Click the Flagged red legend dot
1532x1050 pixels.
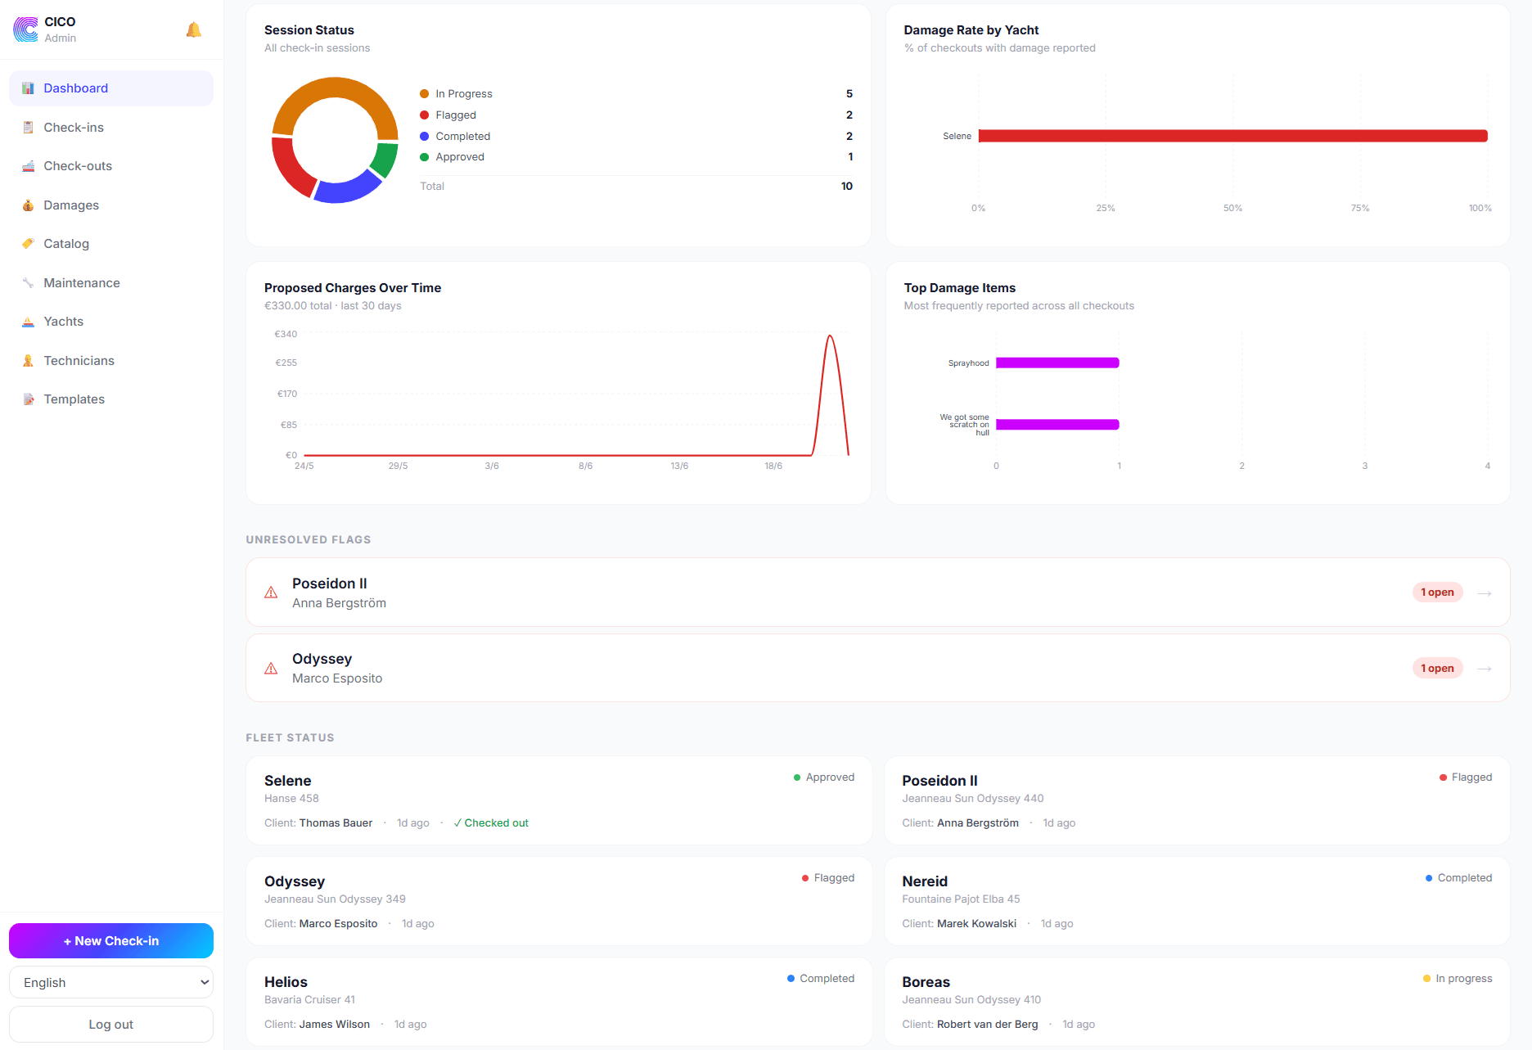[x=425, y=115]
